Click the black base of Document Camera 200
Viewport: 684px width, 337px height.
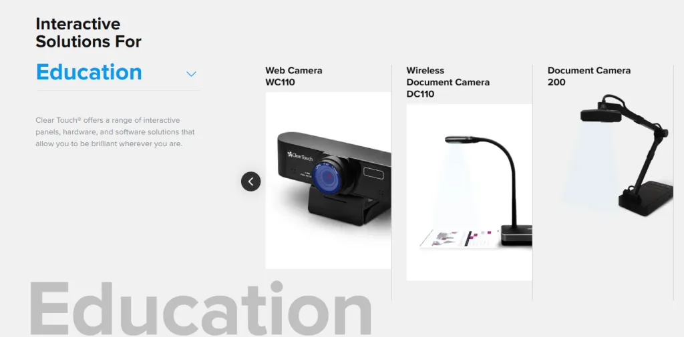click(646, 198)
